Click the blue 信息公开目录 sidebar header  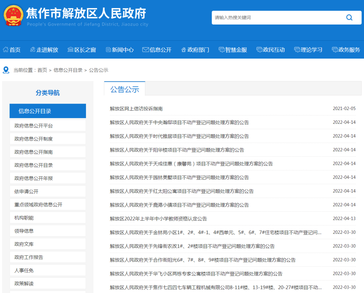click(48, 111)
